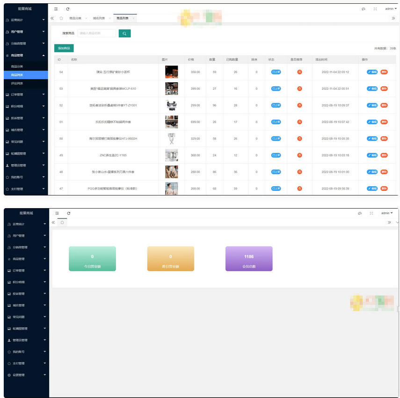
Task: Click home tab icon in dashboard window
Action: point(62,222)
